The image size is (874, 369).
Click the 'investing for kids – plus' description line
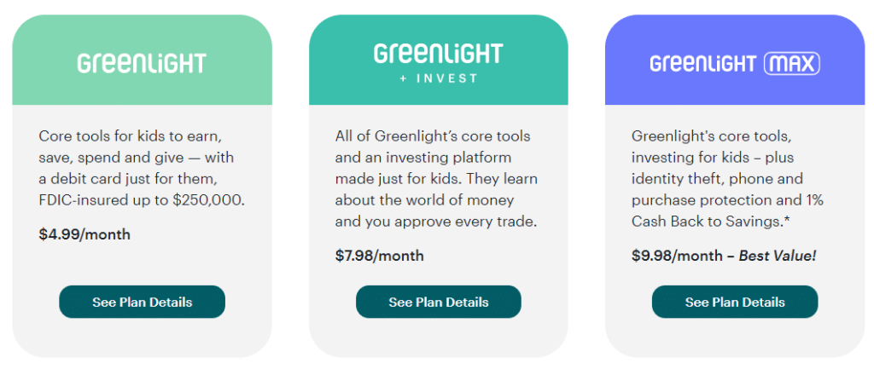click(x=713, y=158)
